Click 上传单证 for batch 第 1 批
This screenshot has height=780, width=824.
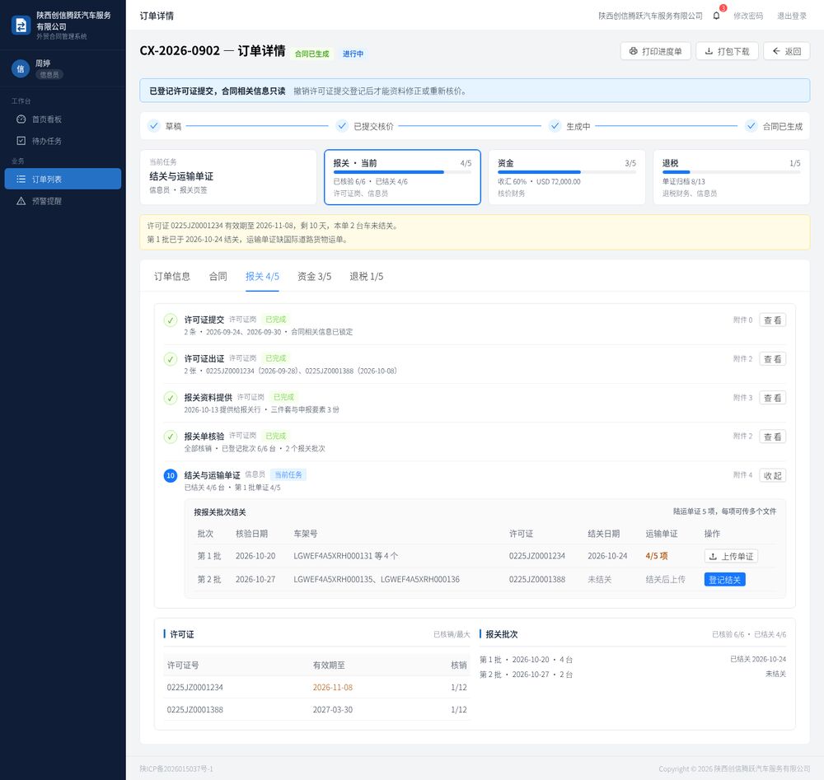[731, 556]
